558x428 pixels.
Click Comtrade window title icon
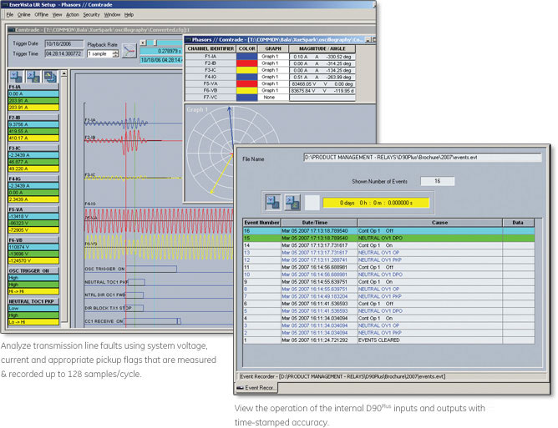pos(11,30)
